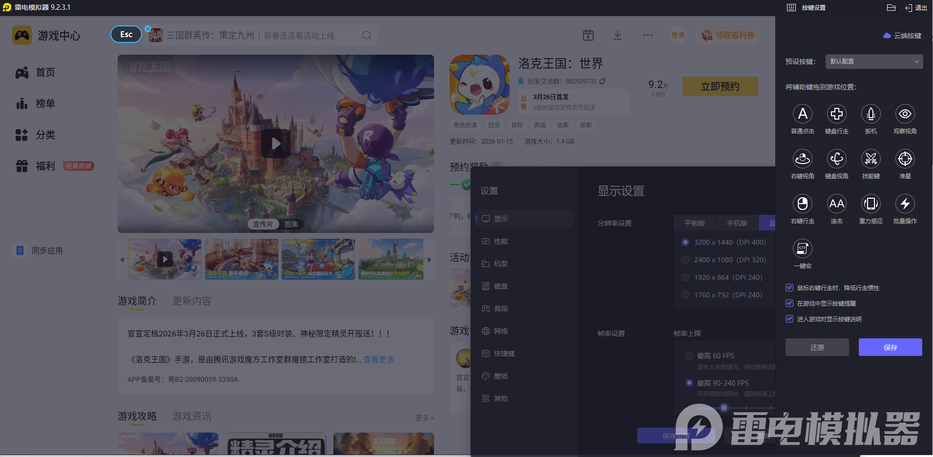Viewport: 933px width, 457px height.
Task: Click the Esc button
Action: 126,34
